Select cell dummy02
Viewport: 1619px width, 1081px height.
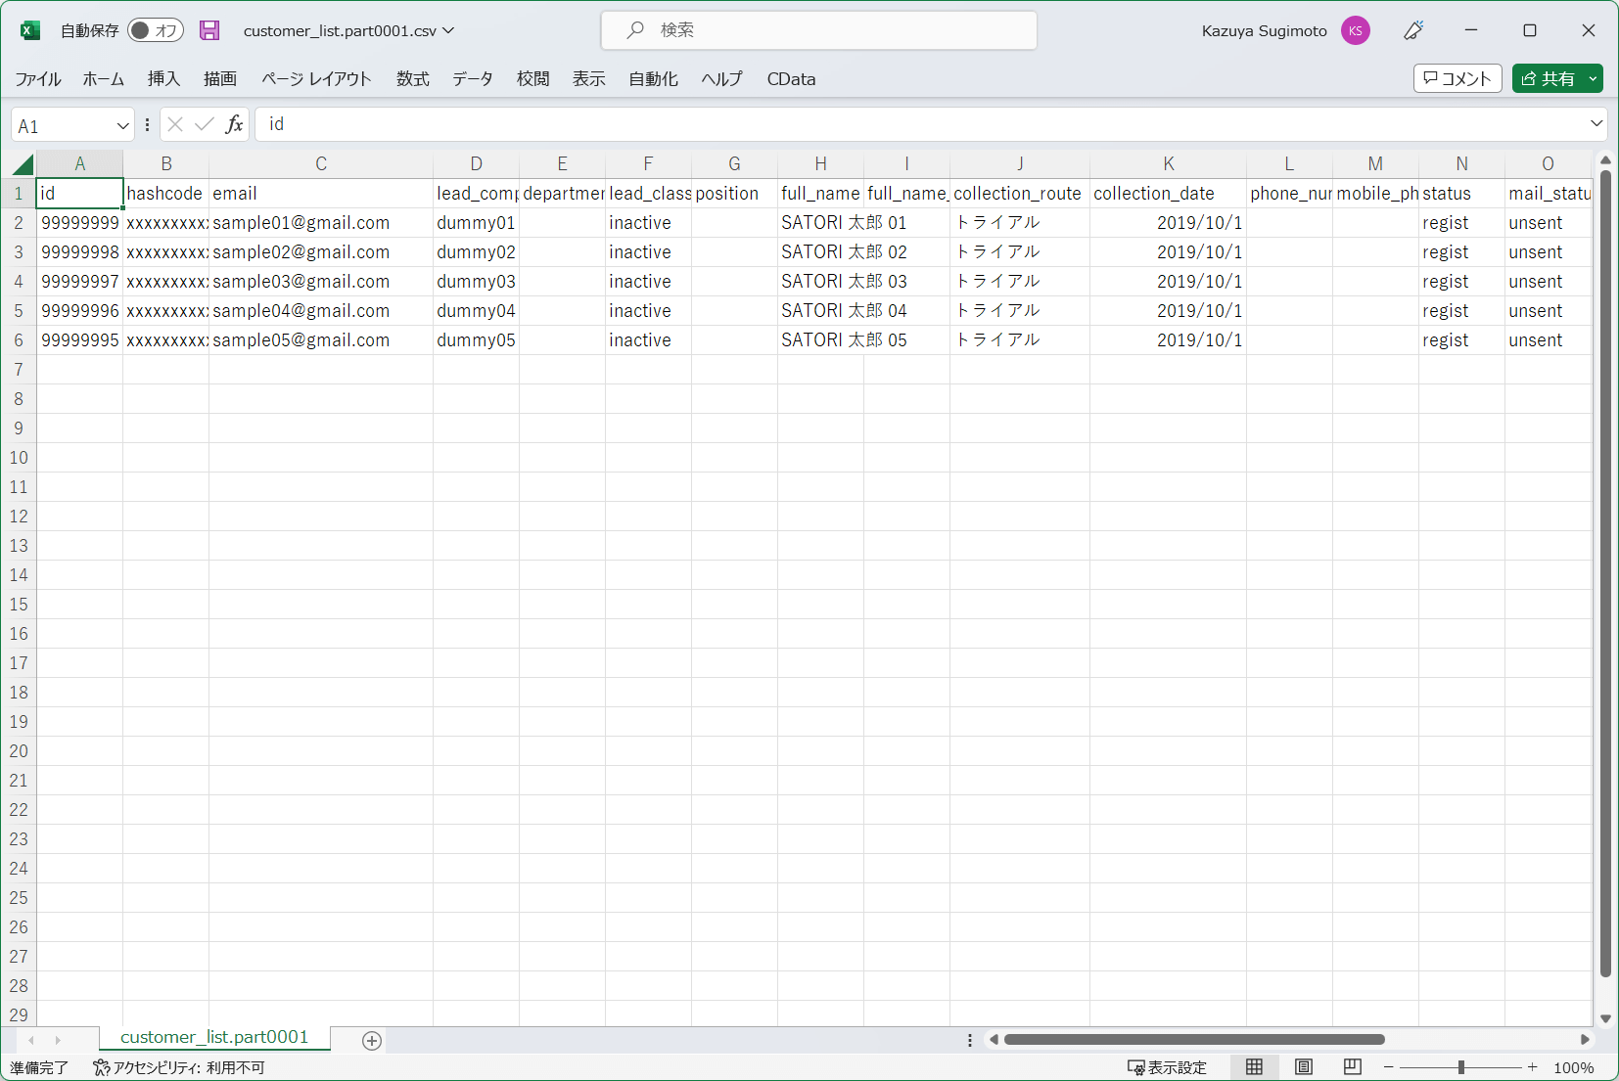click(476, 252)
